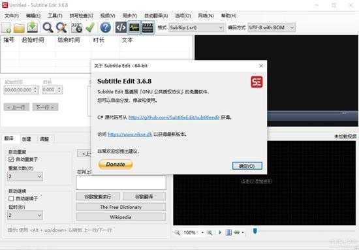The width and height of the screenshot is (359, 250).
Task: Open the 同步(Y) menu
Action: coord(130,16)
